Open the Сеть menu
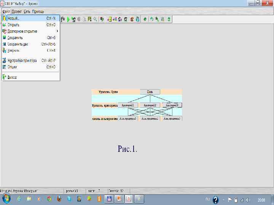This screenshot has height=205, width=274. pos(27,11)
